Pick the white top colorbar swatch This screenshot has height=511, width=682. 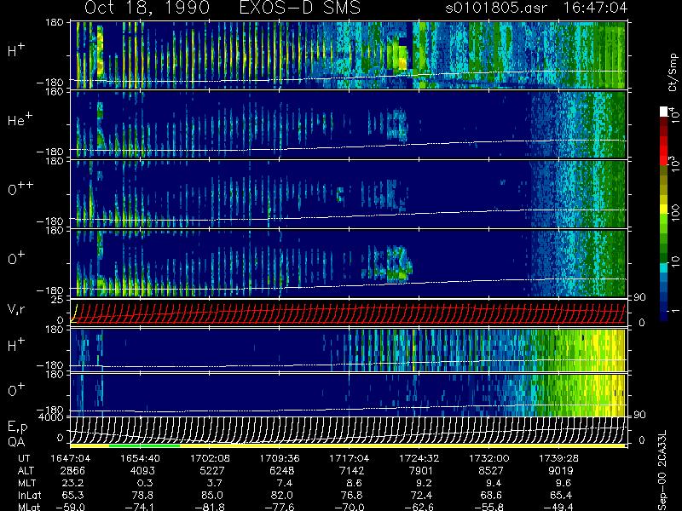664,112
